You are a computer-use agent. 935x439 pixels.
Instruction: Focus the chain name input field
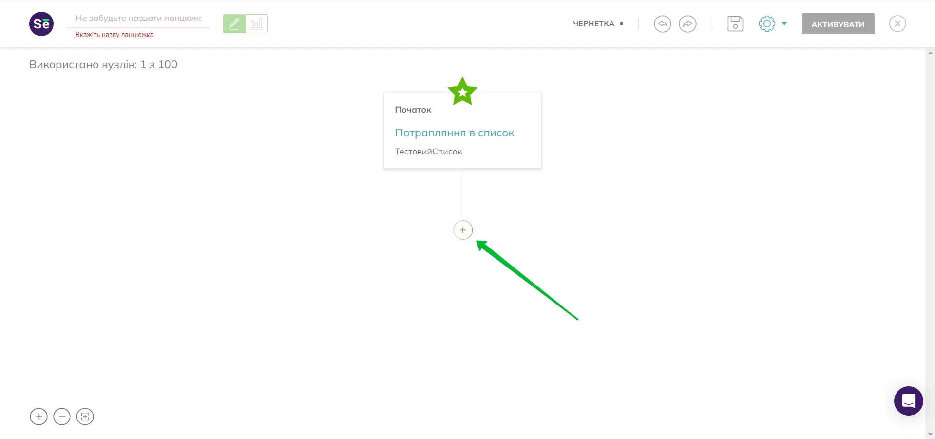coord(138,19)
